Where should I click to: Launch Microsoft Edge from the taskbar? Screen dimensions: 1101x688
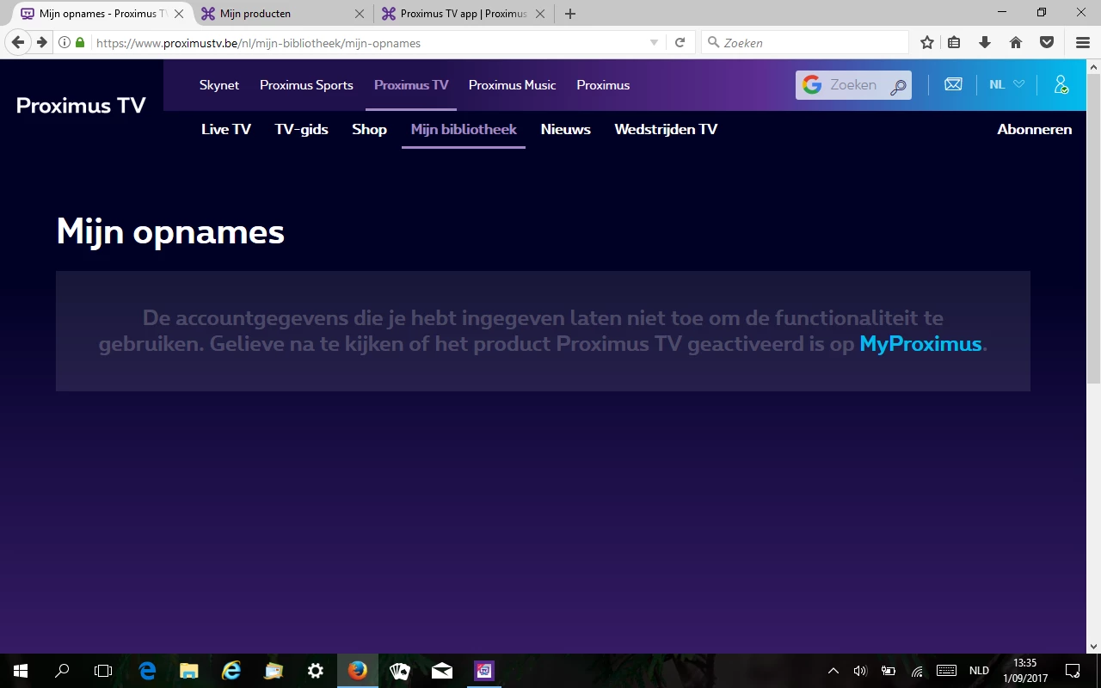point(147,671)
